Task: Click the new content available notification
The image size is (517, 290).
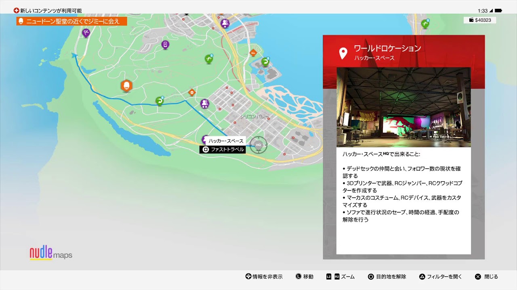Action: point(48,10)
